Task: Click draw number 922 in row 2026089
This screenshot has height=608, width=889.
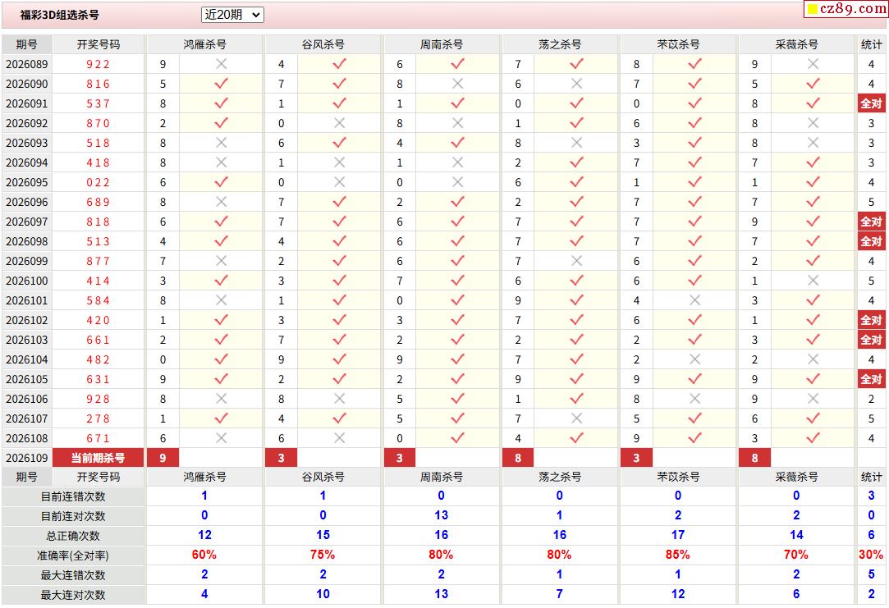Action: [x=98, y=64]
